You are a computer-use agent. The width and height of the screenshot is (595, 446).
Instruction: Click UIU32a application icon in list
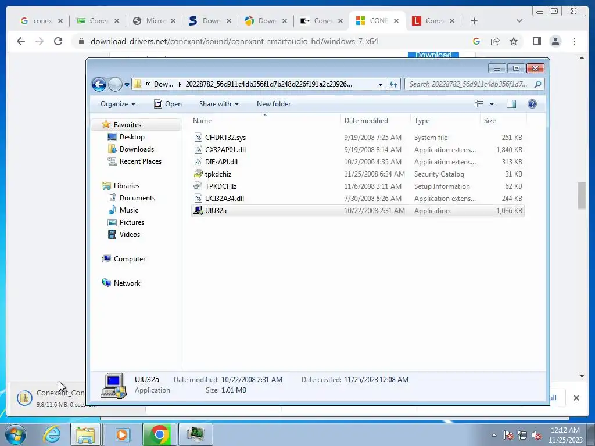198,210
